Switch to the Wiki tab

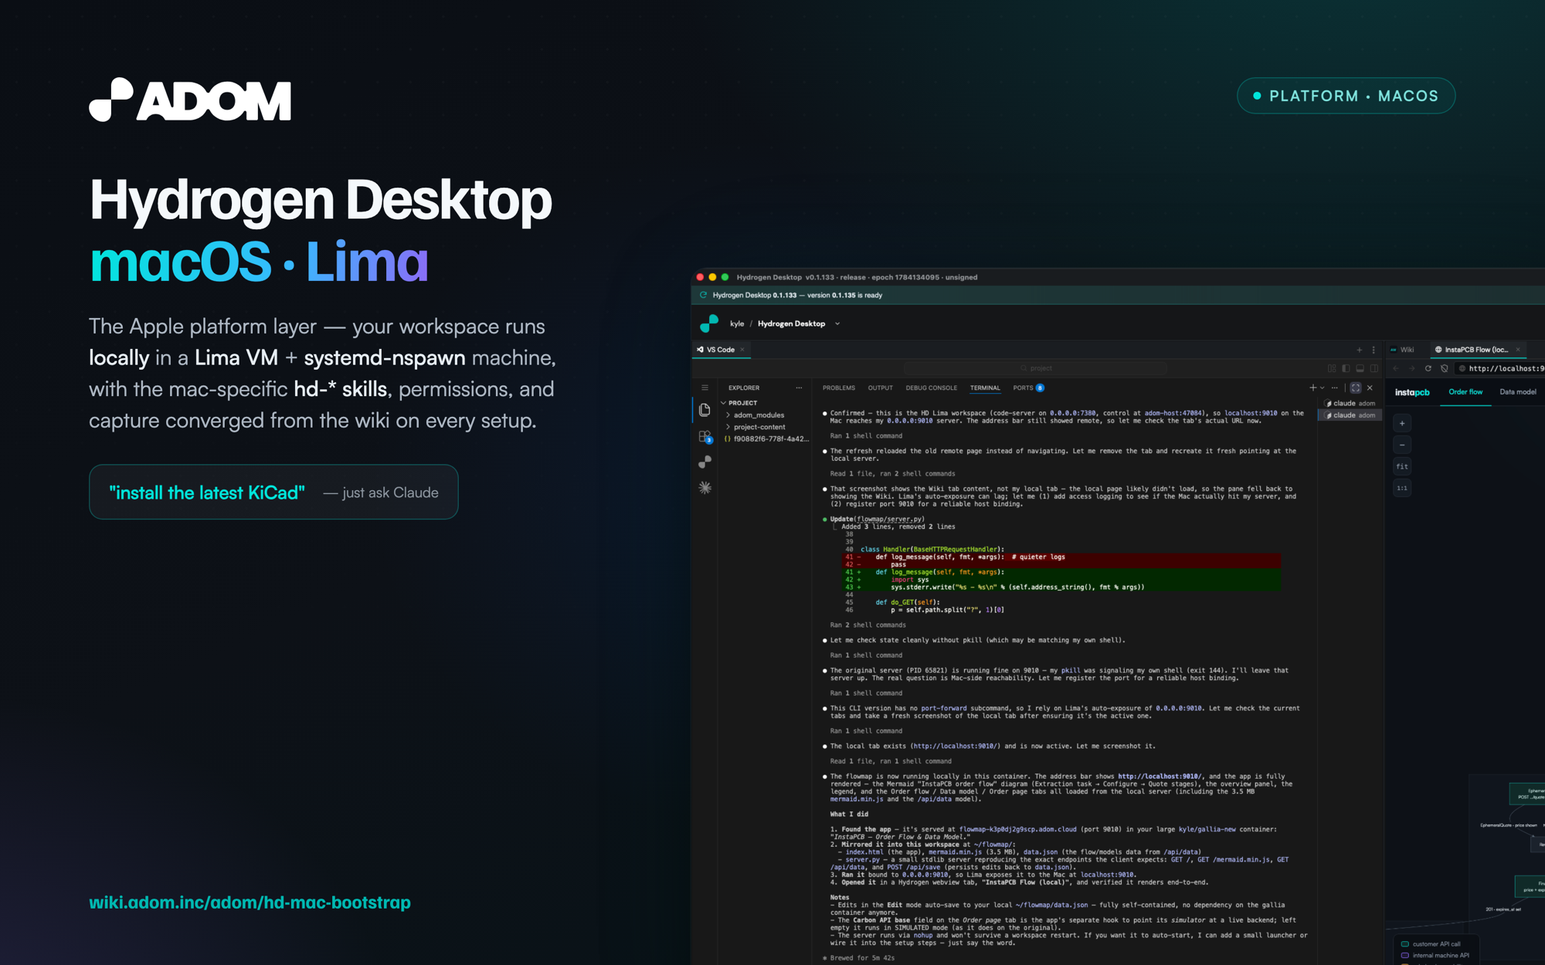(x=1403, y=350)
